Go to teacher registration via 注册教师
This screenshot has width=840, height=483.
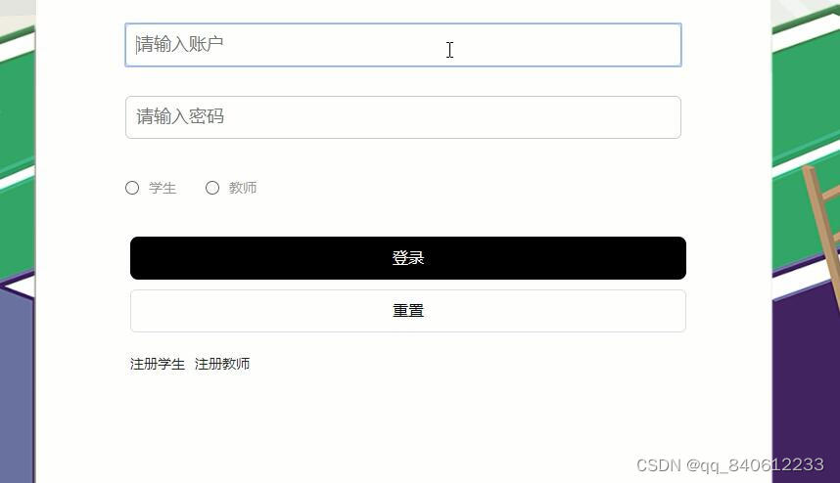tap(222, 364)
